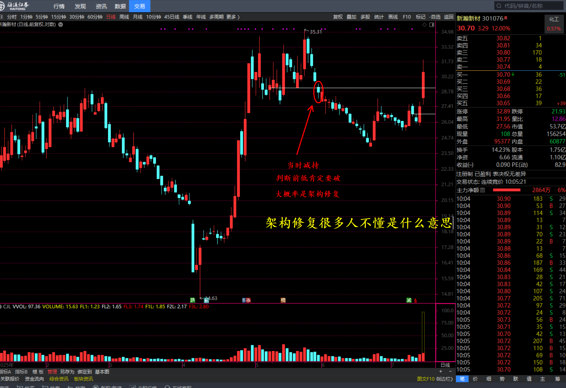Open the volume indicator CJL settings icon

(x=1, y=307)
